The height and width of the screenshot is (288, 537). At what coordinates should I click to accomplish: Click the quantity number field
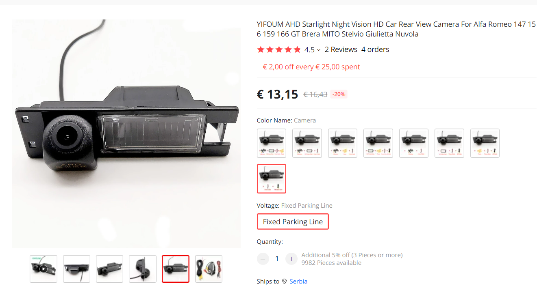click(277, 259)
